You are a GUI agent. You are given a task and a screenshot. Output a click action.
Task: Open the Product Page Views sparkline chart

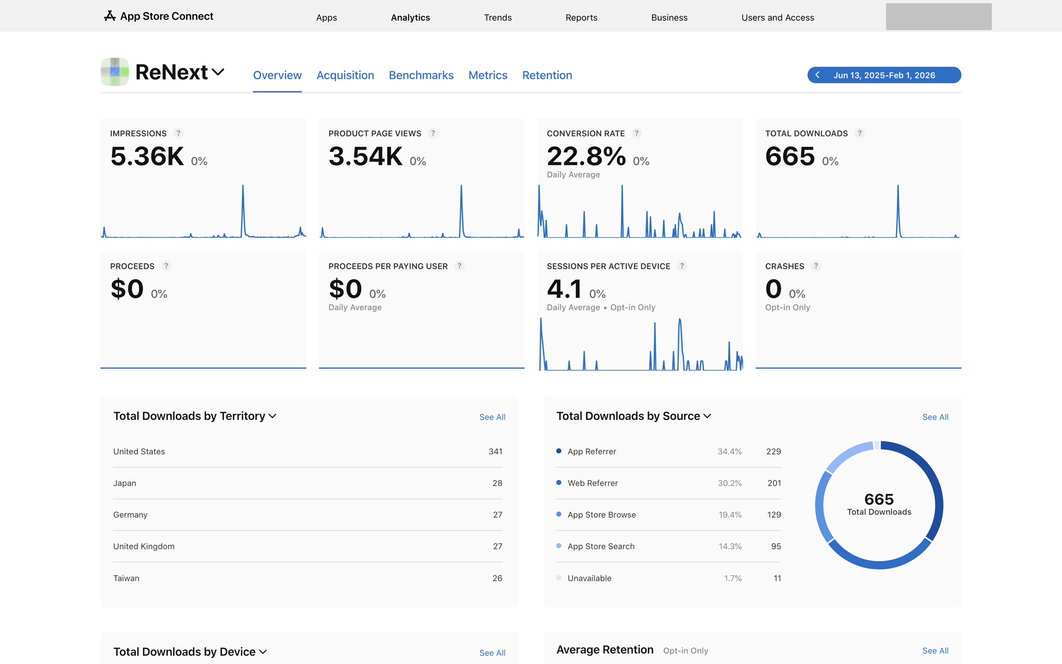click(422, 211)
